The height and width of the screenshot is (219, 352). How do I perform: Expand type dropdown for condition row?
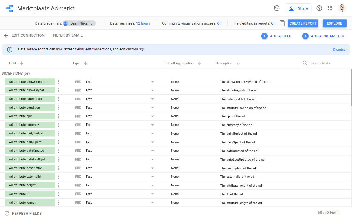(x=153, y=108)
